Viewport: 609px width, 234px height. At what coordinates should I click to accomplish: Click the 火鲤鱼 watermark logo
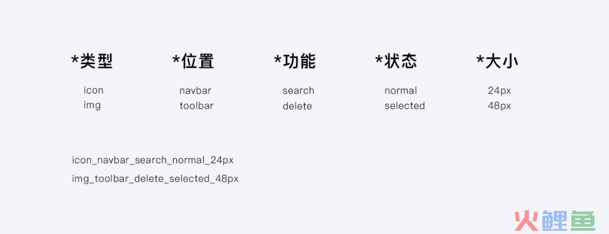coord(555,221)
